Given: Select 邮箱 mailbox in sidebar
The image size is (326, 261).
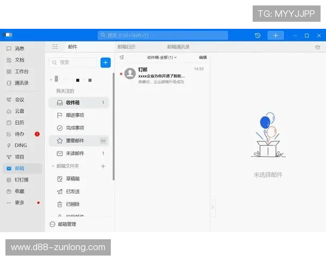Looking at the screenshot, I should 22,169.
